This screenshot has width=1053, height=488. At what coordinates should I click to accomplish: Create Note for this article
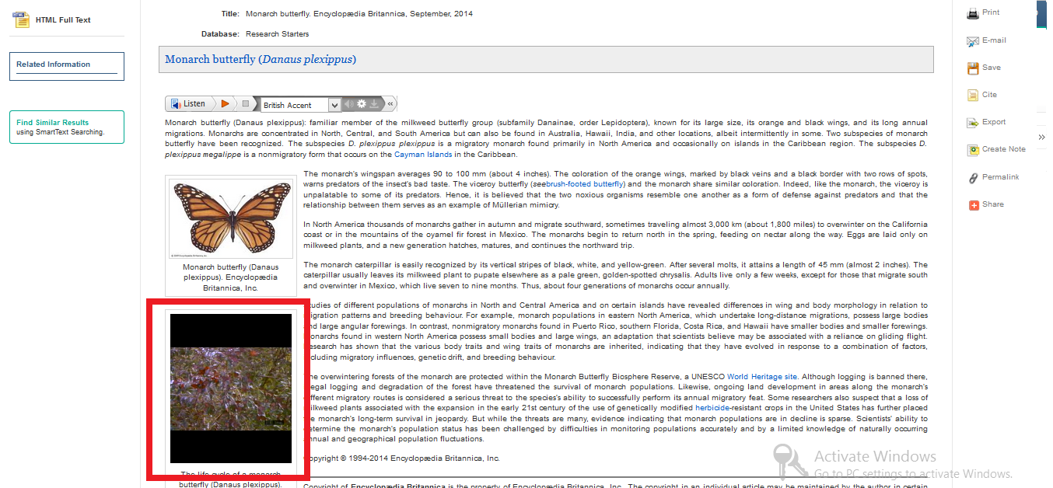tap(996, 149)
